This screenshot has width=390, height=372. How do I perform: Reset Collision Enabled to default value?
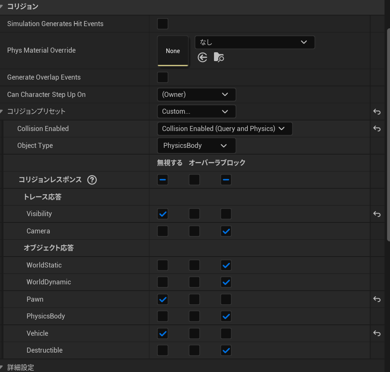coord(377,128)
